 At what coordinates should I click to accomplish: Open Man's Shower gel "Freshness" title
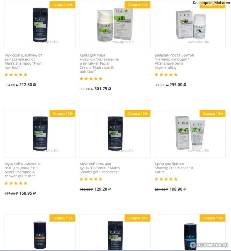tap(100, 168)
